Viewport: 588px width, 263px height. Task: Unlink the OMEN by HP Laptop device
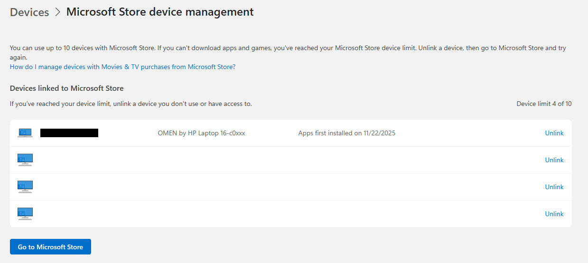tap(554, 133)
